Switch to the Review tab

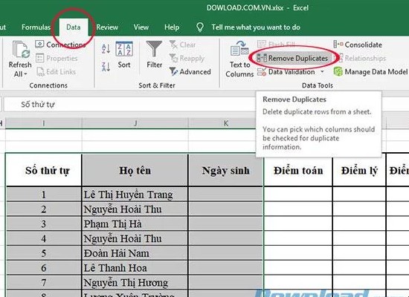click(107, 27)
